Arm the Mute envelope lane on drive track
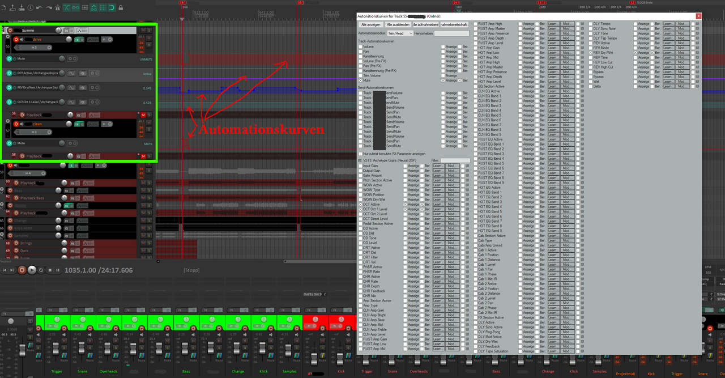Viewport: 725px width, 378px height. pyautogui.click(x=9, y=58)
